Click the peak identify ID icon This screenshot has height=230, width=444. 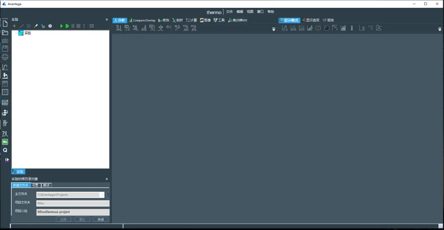[127, 28]
